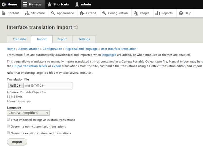The width and height of the screenshot is (203, 149).
Task: Switch to the Translate tab
Action: click(x=19, y=39)
